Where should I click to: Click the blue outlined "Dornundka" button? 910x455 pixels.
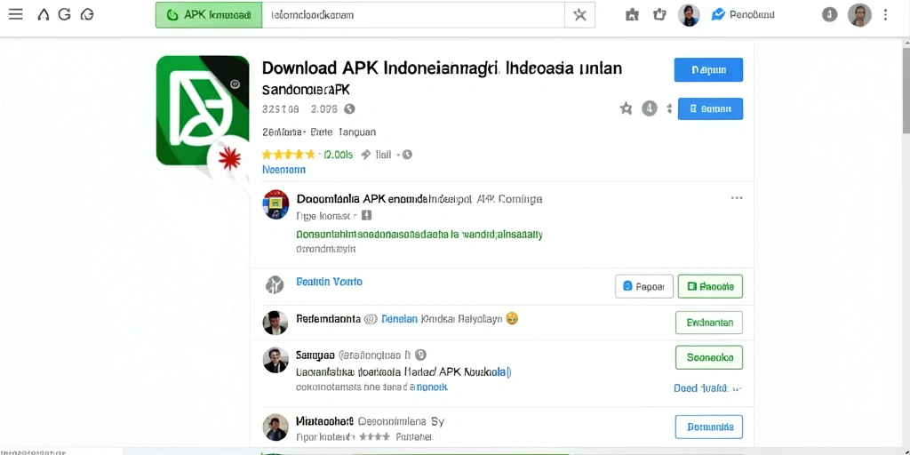coord(709,427)
